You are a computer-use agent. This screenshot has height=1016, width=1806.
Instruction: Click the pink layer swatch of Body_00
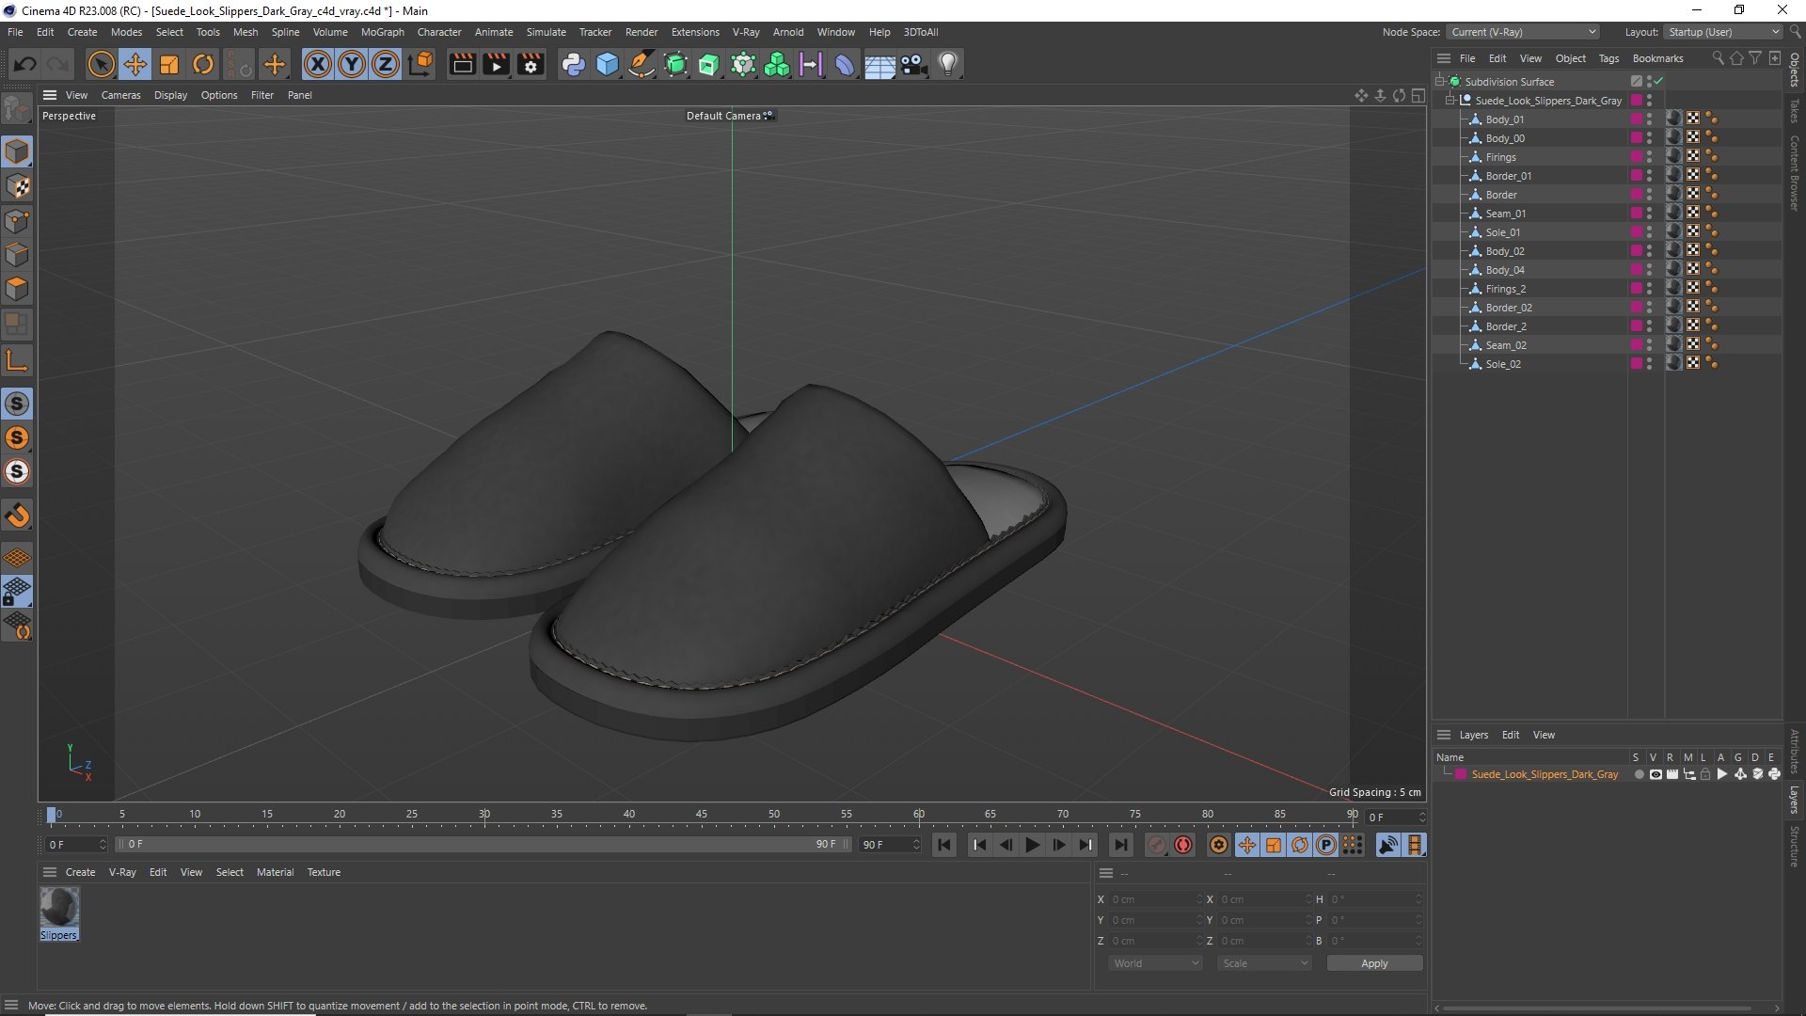(x=1637, y=138)
